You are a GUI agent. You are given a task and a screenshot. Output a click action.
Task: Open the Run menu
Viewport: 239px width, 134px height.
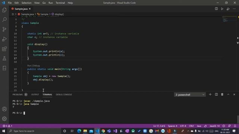[51, 3]
